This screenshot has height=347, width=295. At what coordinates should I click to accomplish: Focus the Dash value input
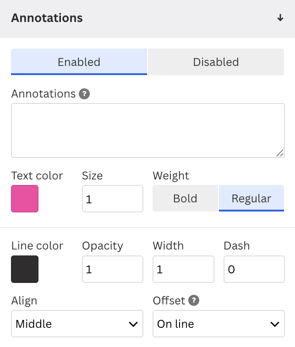[x=254, y=269]
